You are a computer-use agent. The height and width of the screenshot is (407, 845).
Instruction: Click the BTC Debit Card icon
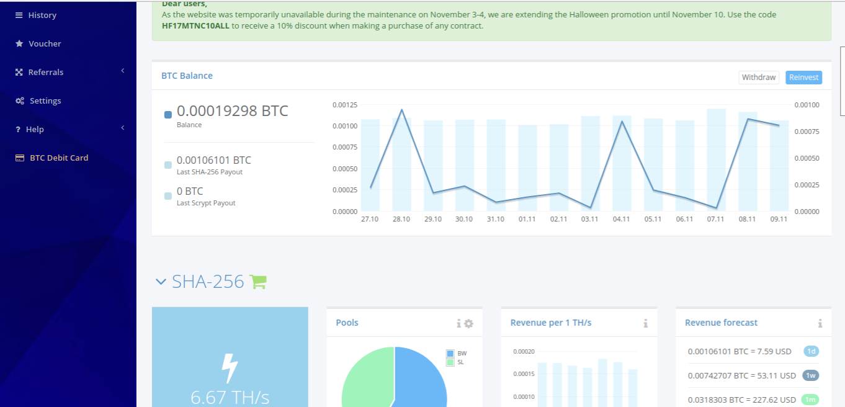coord(20,158)
